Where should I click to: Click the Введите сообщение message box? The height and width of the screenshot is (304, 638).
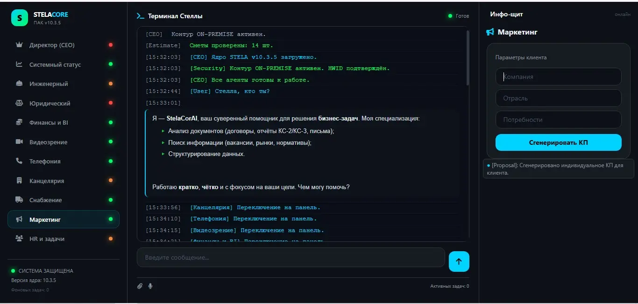point(291,257)
